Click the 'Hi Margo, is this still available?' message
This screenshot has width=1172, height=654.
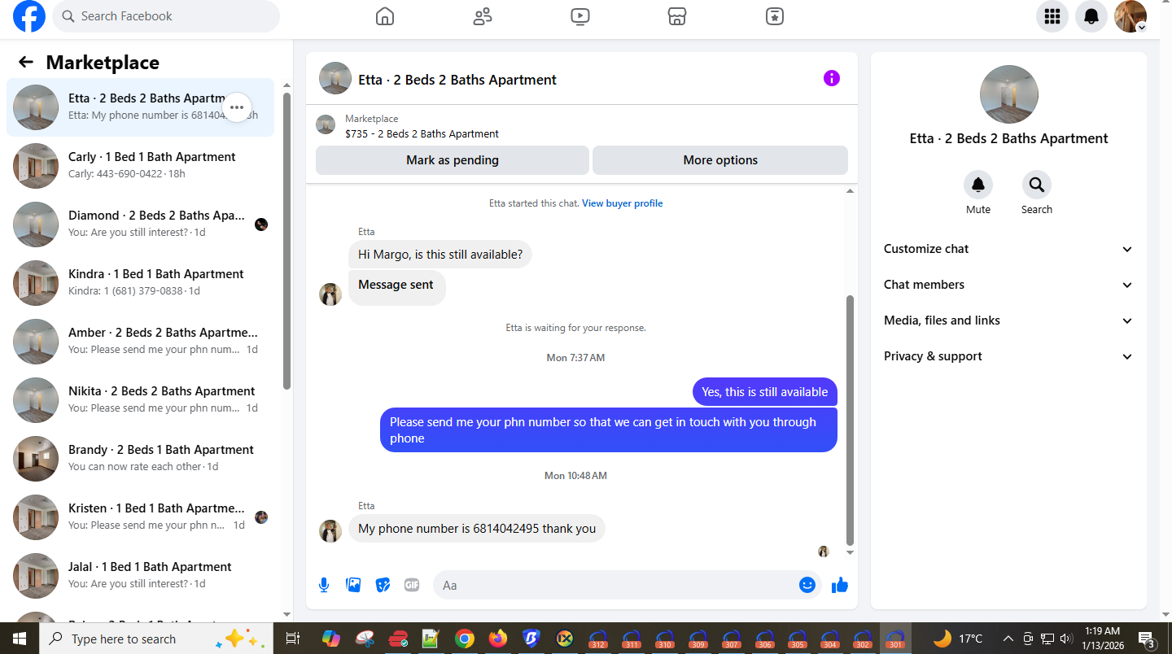point(440,255)
